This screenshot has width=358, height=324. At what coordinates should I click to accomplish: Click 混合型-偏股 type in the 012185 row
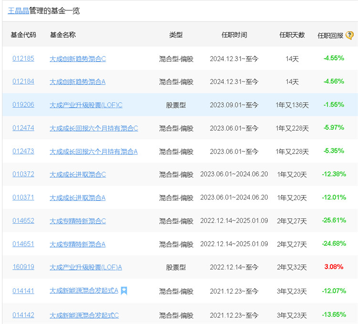tap(176, 59)
